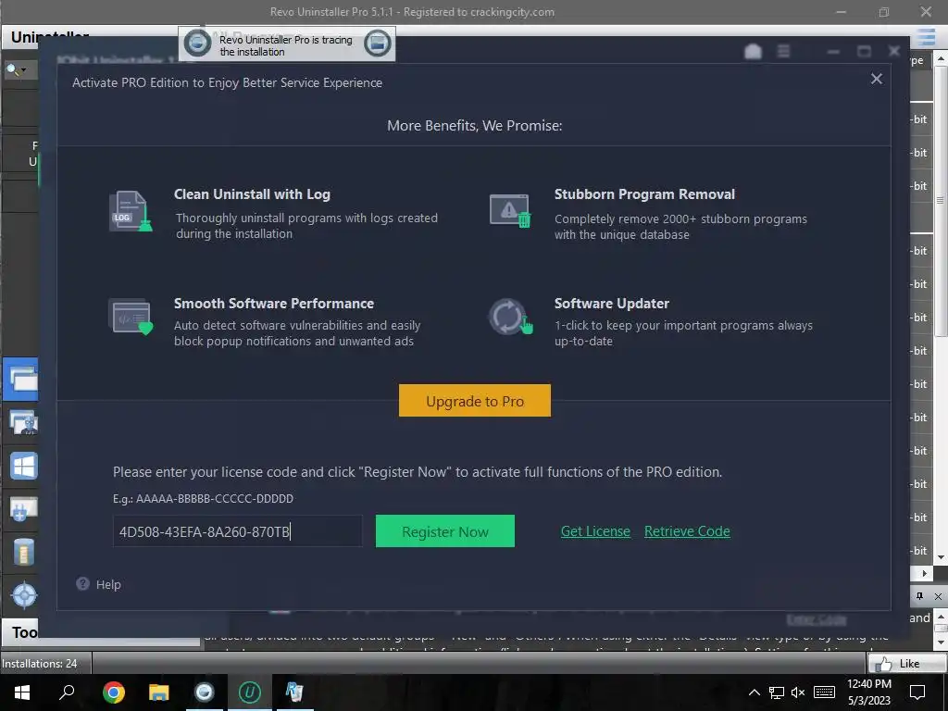Maximize the IObit Uninstaller window
This screenshot has height=711, width=948.
[x=864, y=52]
